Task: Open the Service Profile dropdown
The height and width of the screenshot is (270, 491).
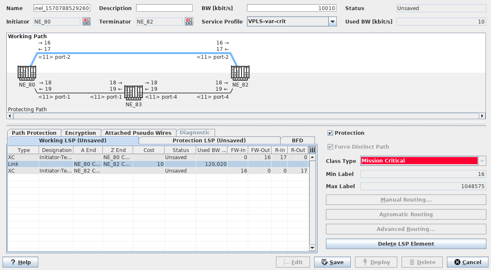Action: coord(332,22)
